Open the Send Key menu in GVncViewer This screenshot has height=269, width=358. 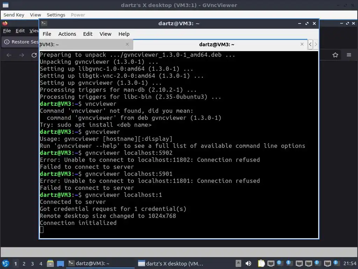14,15
